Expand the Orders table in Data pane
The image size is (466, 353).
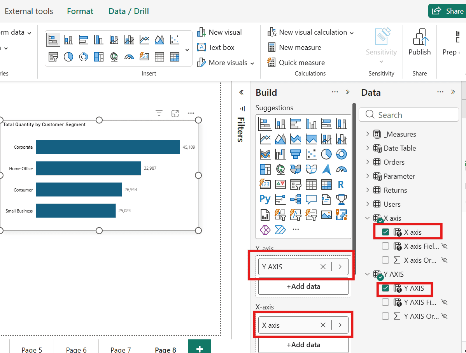click(368, 162)
